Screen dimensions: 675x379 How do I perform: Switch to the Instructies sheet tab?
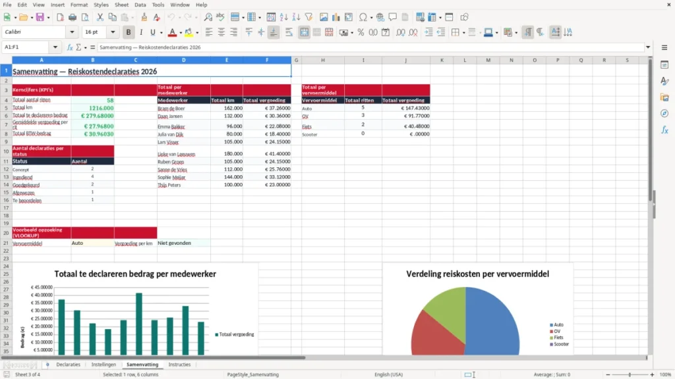pos(179,365)
